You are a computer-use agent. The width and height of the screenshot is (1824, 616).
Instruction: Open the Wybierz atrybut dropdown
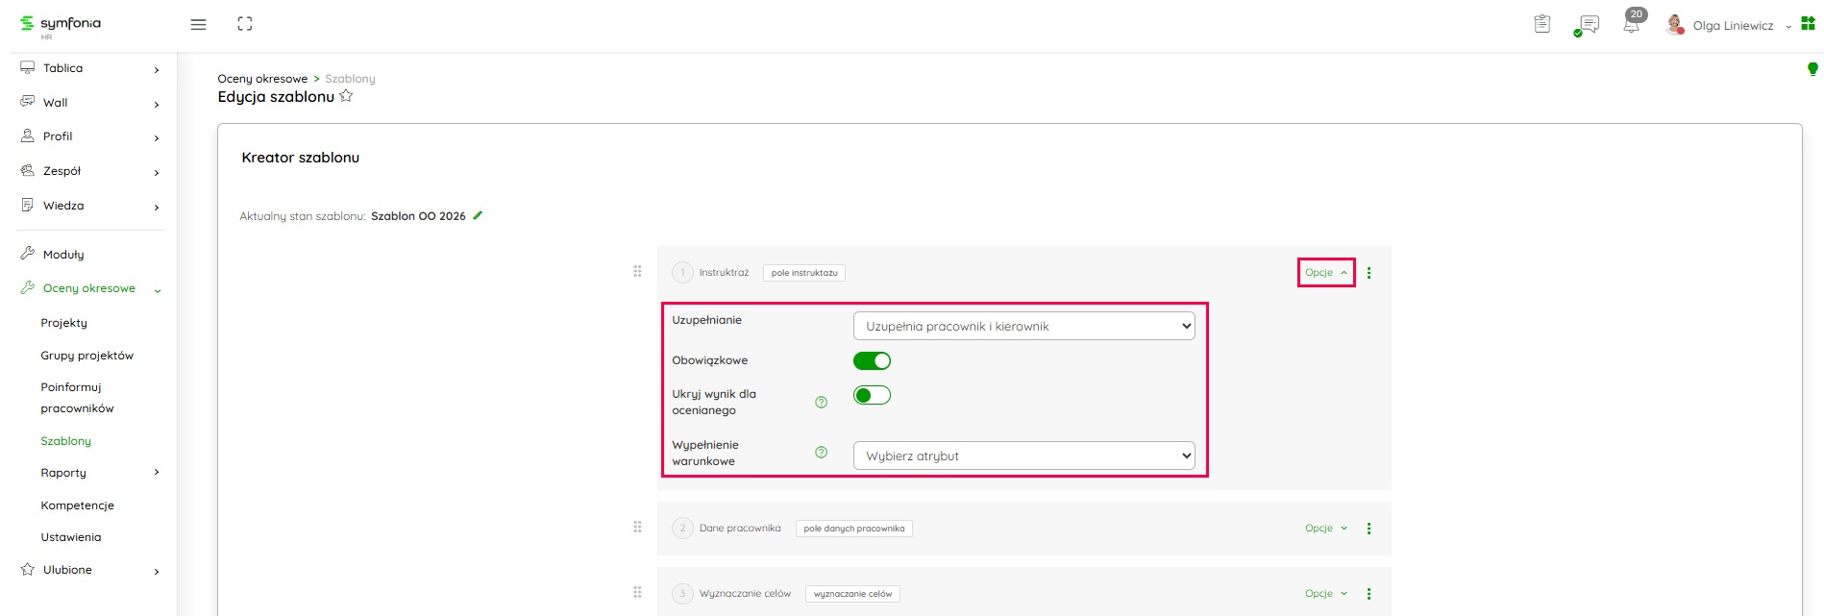tap(1023, 456)
